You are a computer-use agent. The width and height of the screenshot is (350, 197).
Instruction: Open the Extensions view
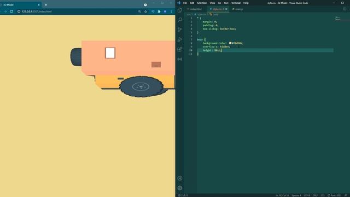tap(180, 49)
